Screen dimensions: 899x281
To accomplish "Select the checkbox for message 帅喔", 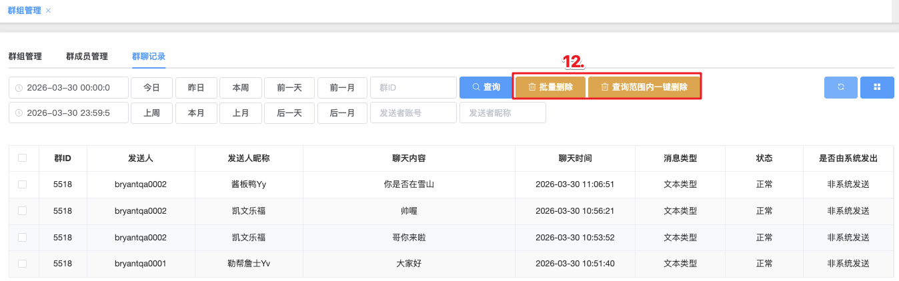I will (x=23, y=211).
